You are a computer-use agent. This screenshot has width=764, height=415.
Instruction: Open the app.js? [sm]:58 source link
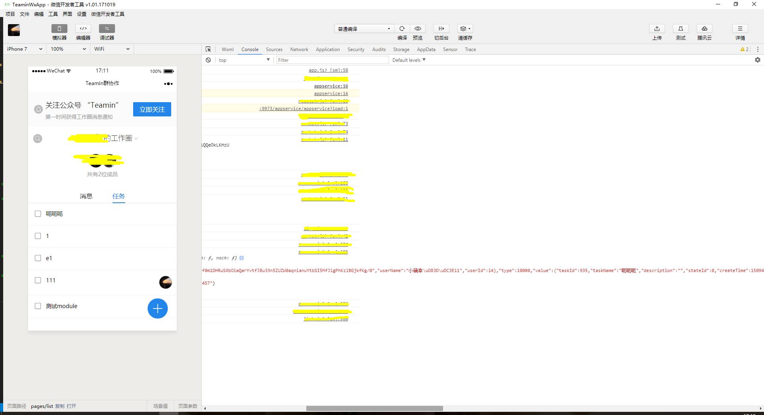[x=328, y=70]
